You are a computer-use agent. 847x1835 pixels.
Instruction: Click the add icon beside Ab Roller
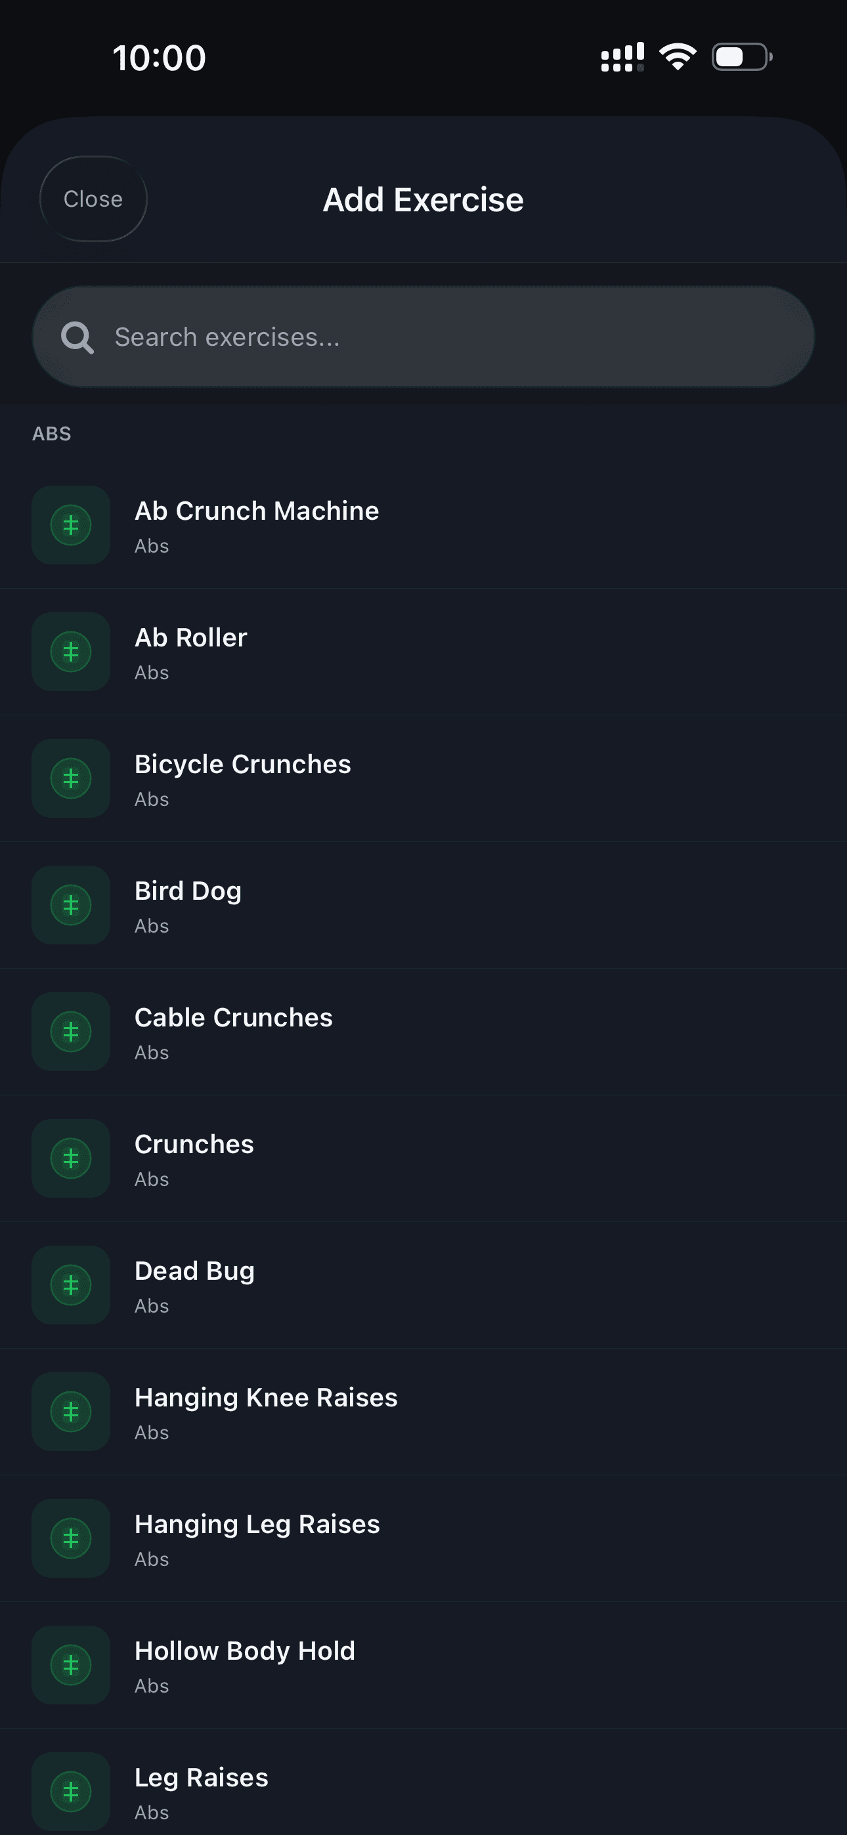click(70, 652)
